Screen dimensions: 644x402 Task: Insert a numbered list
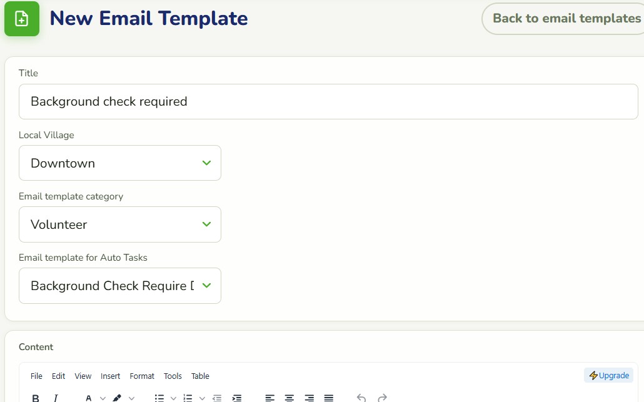pyautogui.click(x=188, y=398)
